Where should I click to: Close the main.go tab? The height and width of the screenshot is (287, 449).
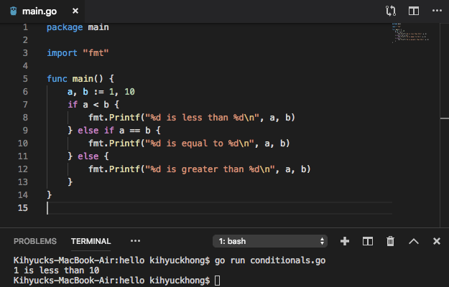click(75, 11)
